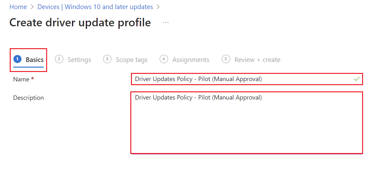Viewport: 375px width, 169px height.
Task: Click the Name field label
Action: (21, 79)
